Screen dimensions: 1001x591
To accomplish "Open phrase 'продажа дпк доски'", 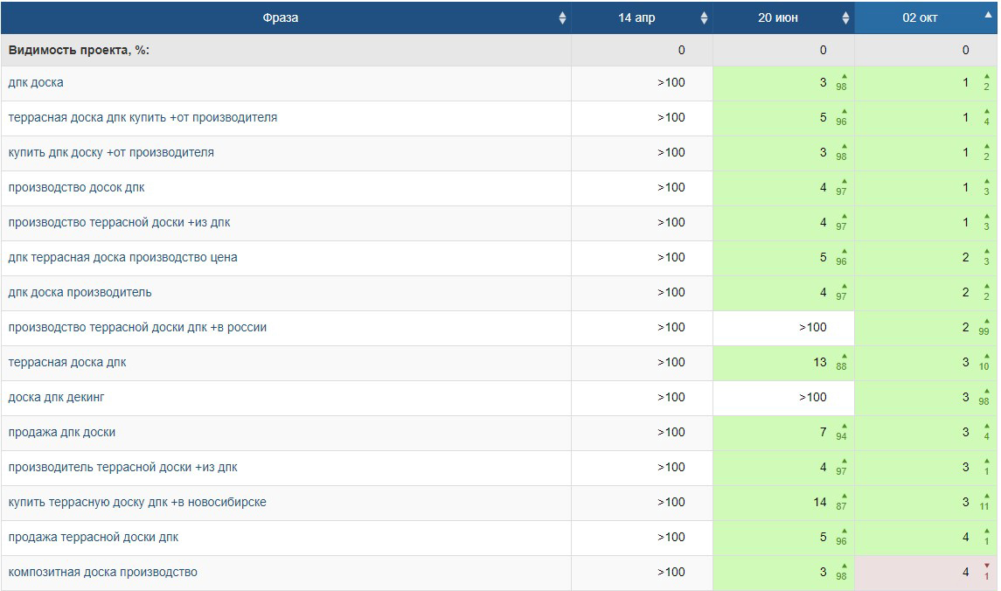I will pos(62,432).
